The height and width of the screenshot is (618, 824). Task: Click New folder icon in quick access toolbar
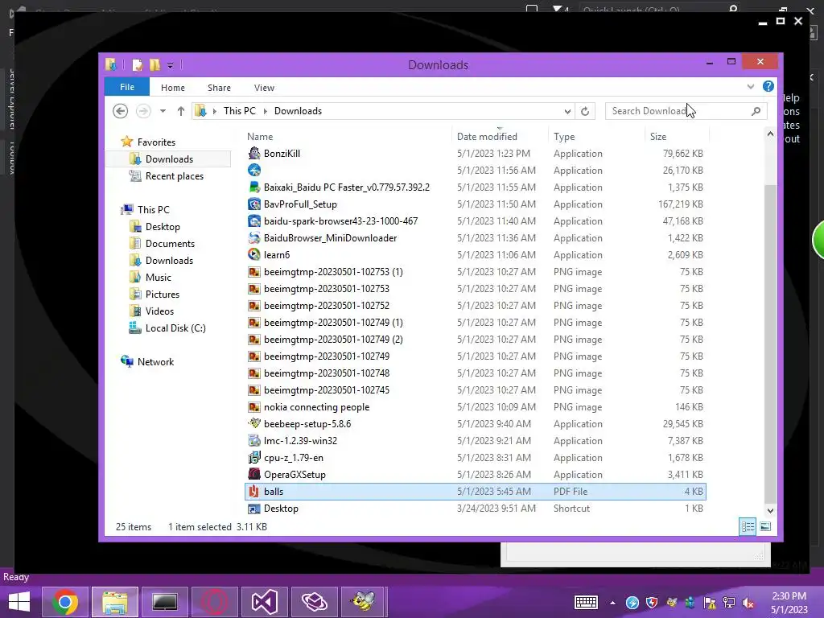tap(154, 65)
